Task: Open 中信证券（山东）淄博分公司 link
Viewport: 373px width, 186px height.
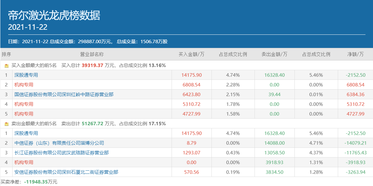Action: coord(59,143)
